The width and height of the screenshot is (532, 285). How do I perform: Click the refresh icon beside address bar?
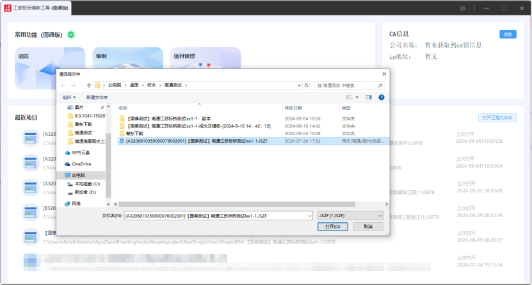pyautogui.click(x=307, y=85)
